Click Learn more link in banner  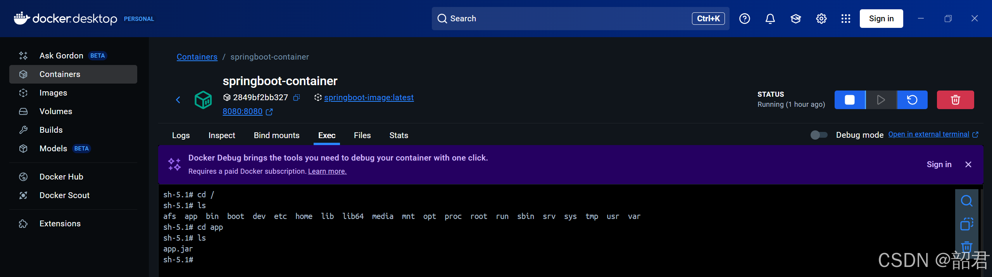(327, 171)
